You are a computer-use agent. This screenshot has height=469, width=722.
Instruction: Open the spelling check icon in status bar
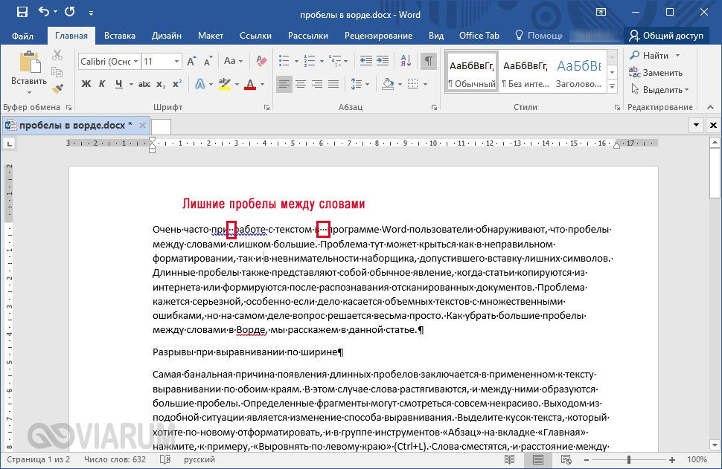[x=165, y=459]
